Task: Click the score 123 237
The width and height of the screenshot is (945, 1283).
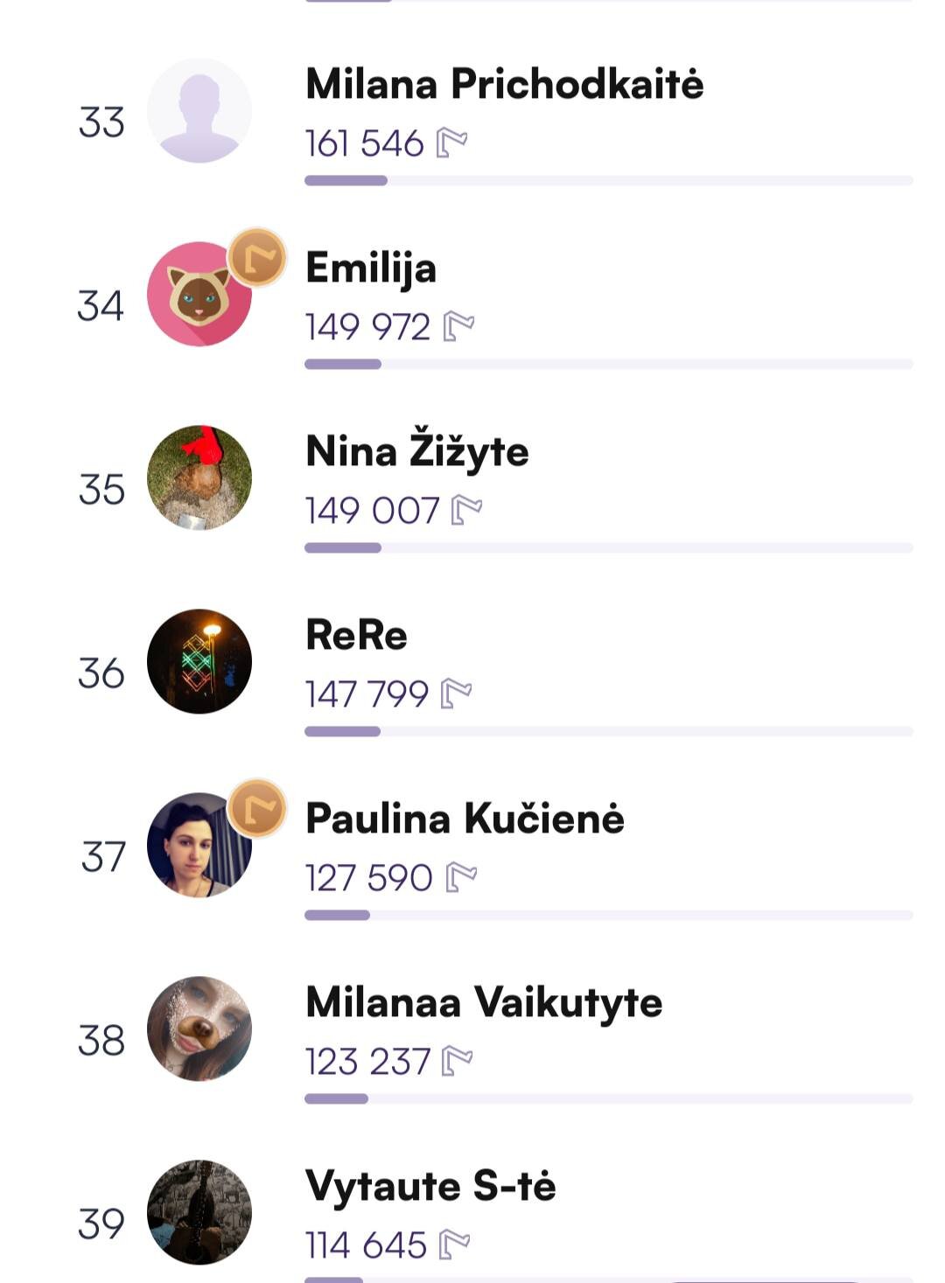Action: (x=367, y=1062)
